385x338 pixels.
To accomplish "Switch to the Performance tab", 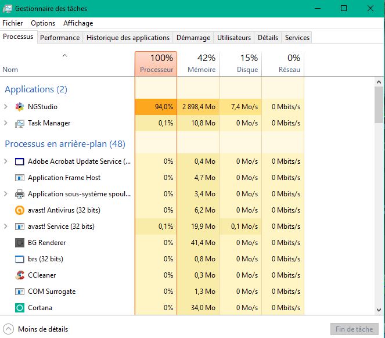I will pos(60,38).
